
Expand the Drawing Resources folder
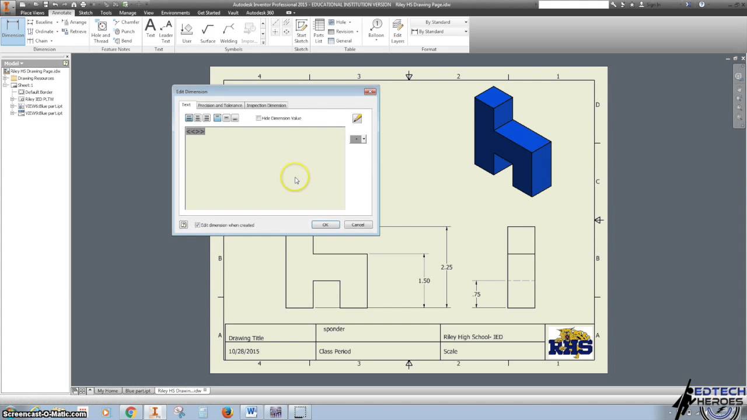[5, 78]
